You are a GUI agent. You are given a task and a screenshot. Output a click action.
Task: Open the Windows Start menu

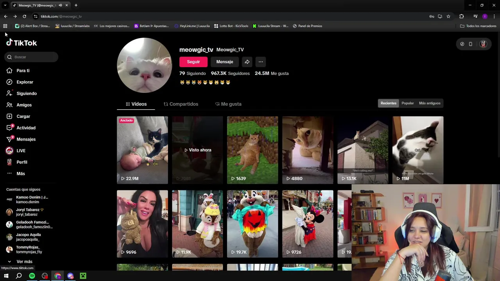pyautogui.click(x=6, y=276)
